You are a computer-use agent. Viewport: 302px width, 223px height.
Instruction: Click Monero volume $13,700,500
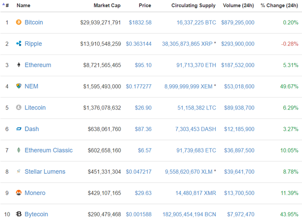(x=239, y=193)
